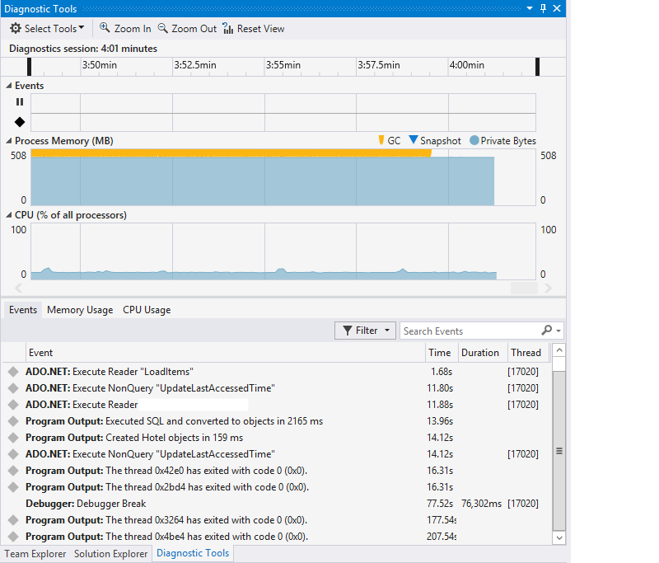
Task: Toggle the Snapshot legend marker
Action: [414, 139]
